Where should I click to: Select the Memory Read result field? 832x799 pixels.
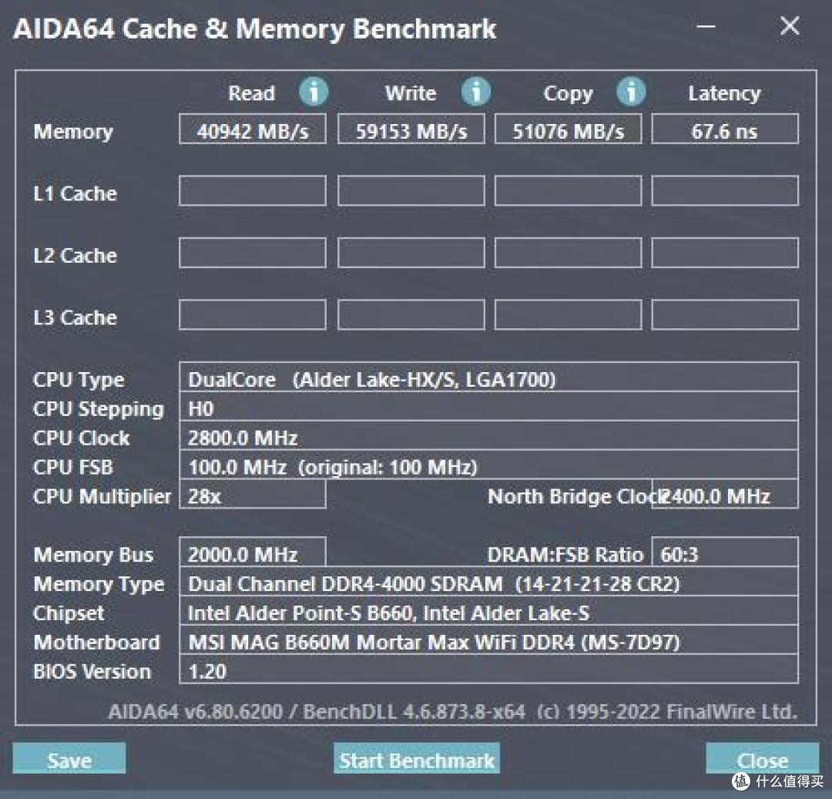(x=253, y=129)
